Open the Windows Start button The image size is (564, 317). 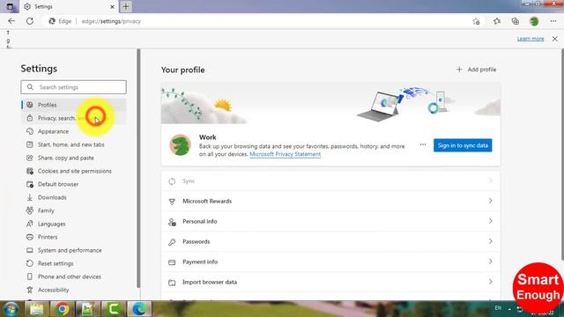(x=11, y=309)
